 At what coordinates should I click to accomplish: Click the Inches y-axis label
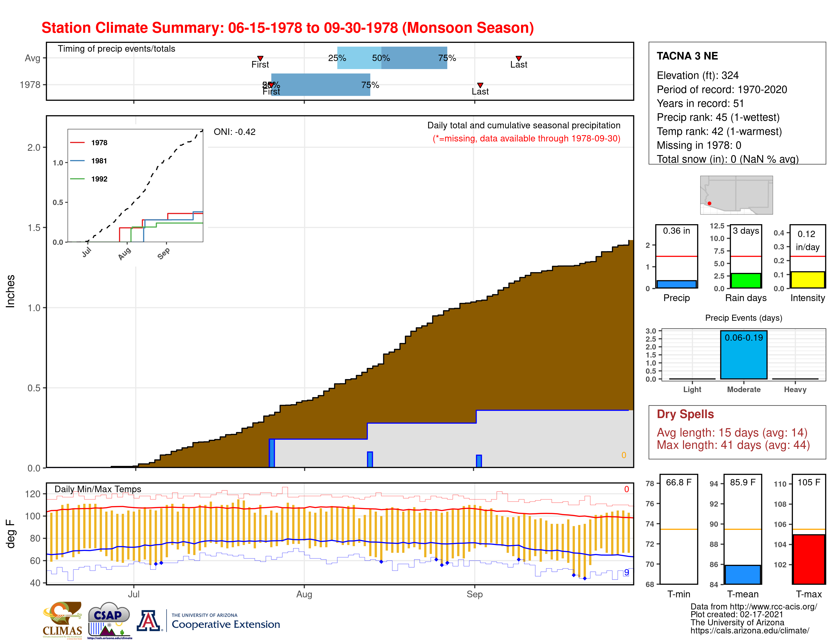click(x=11, y=291)
